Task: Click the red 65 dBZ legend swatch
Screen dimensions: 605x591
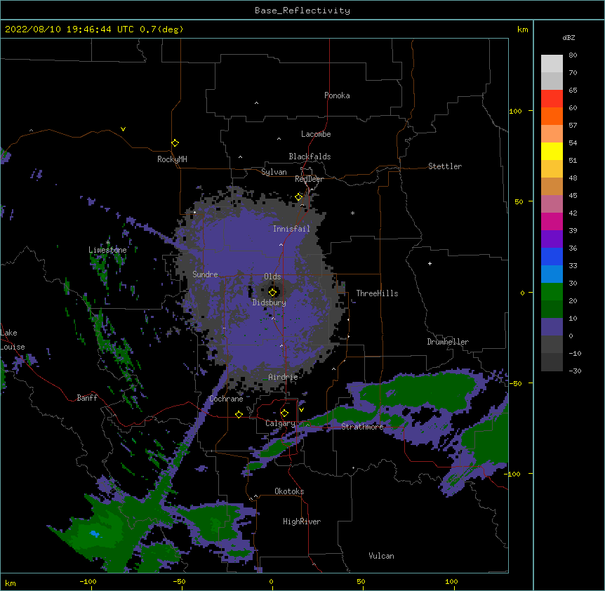Action: pos(552,99)
